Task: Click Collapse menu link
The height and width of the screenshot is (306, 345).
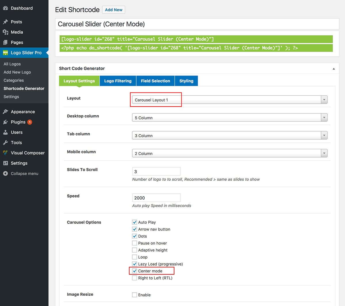Action: pyautogui.click(x=24, y=173)
